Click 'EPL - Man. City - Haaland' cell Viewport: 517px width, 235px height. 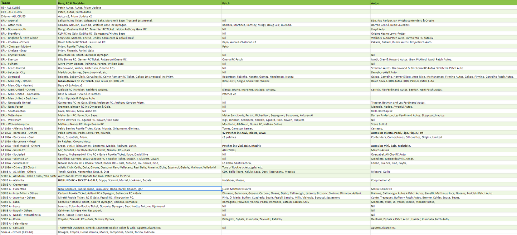[x=29, y=85]
